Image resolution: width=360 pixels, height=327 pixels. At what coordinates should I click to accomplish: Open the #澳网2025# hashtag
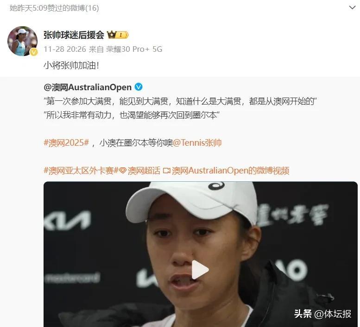66,143
